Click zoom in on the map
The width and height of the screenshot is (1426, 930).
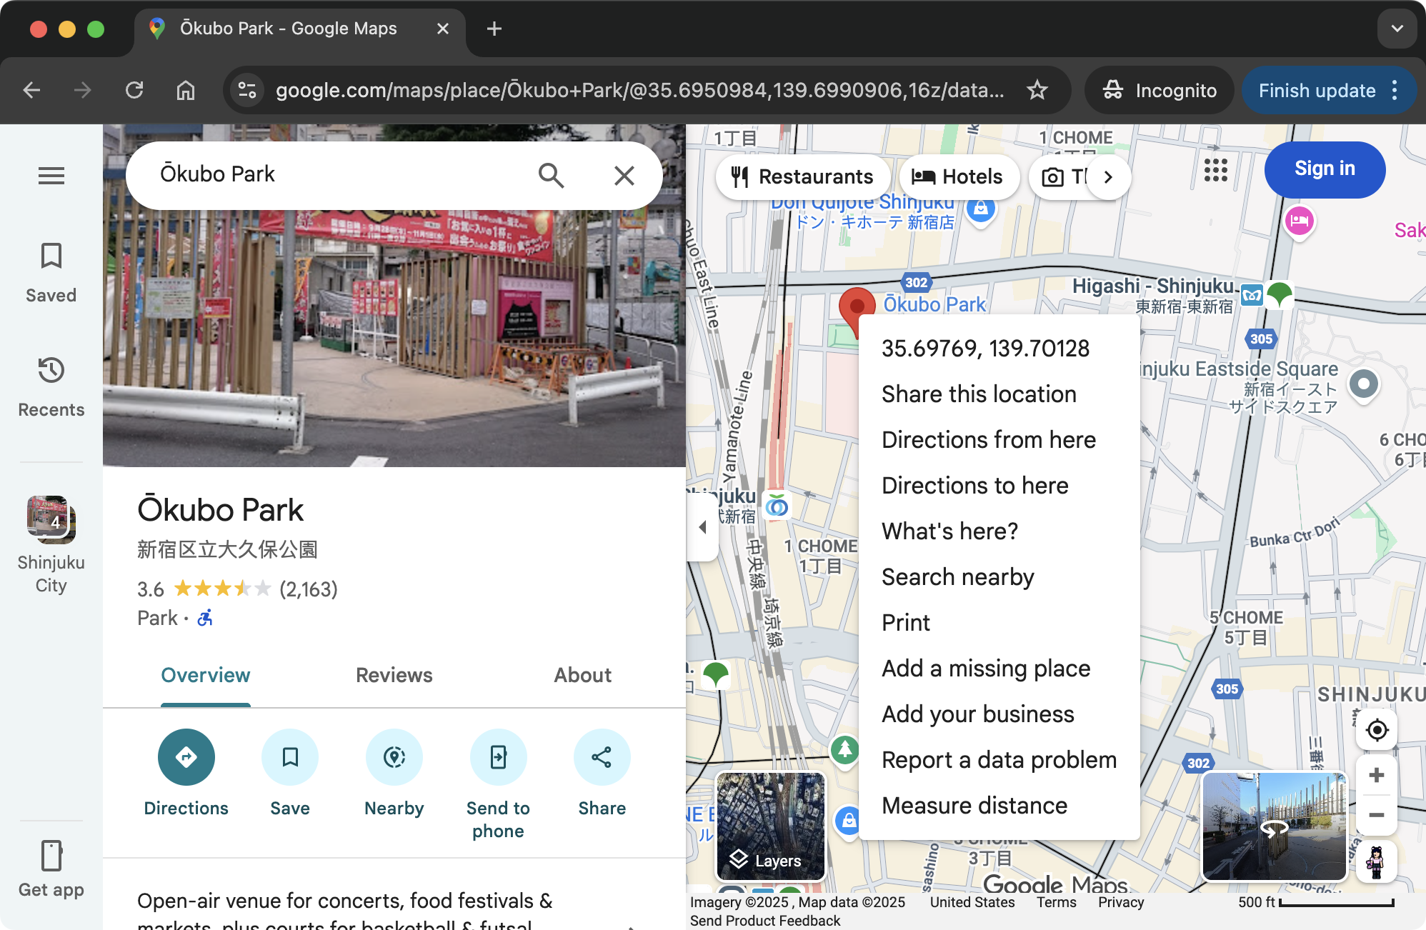(x=1375, y=774)
